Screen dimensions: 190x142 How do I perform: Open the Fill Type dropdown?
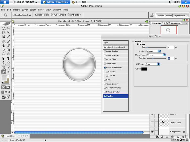pyautogui.click(x=152, y=64)
